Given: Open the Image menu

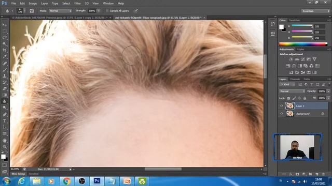Looking at the screenshot, I should pyautogui.click(x=33, y=4).
